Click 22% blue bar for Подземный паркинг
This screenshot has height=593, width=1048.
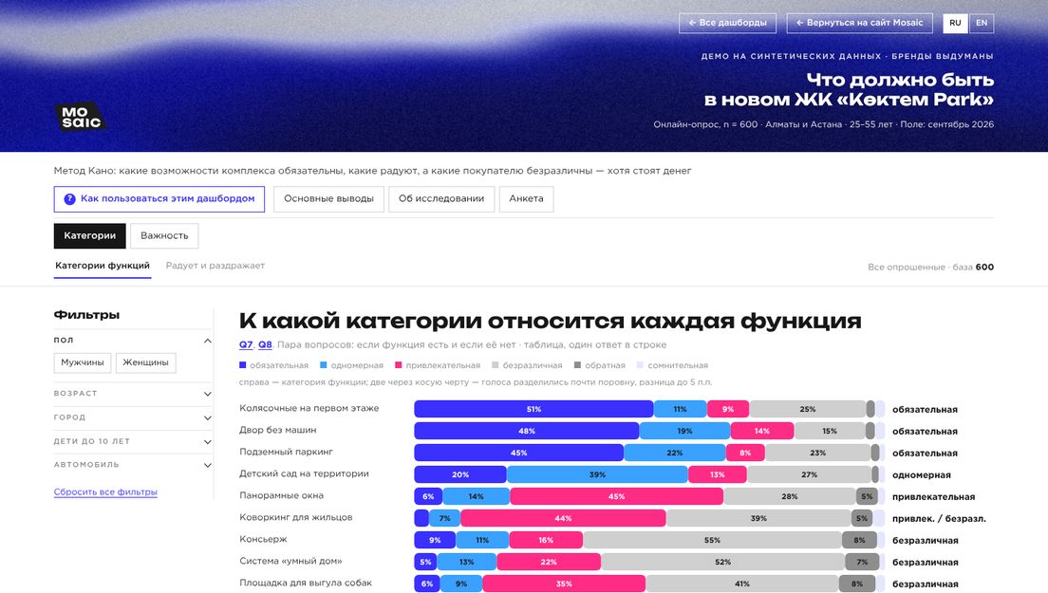[x=674, y=453]
